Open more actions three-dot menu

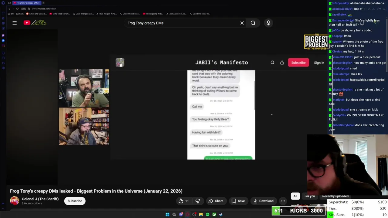coord(283,201)
